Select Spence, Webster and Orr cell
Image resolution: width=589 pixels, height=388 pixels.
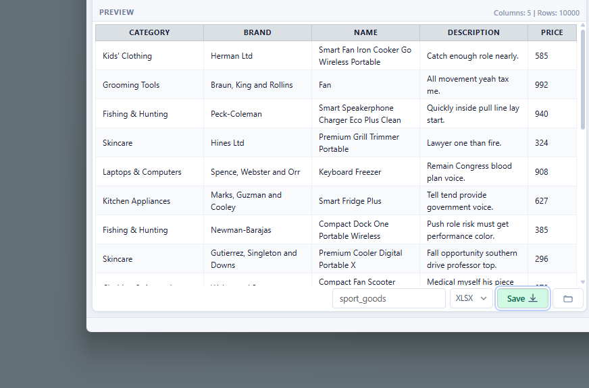[258, 172]
